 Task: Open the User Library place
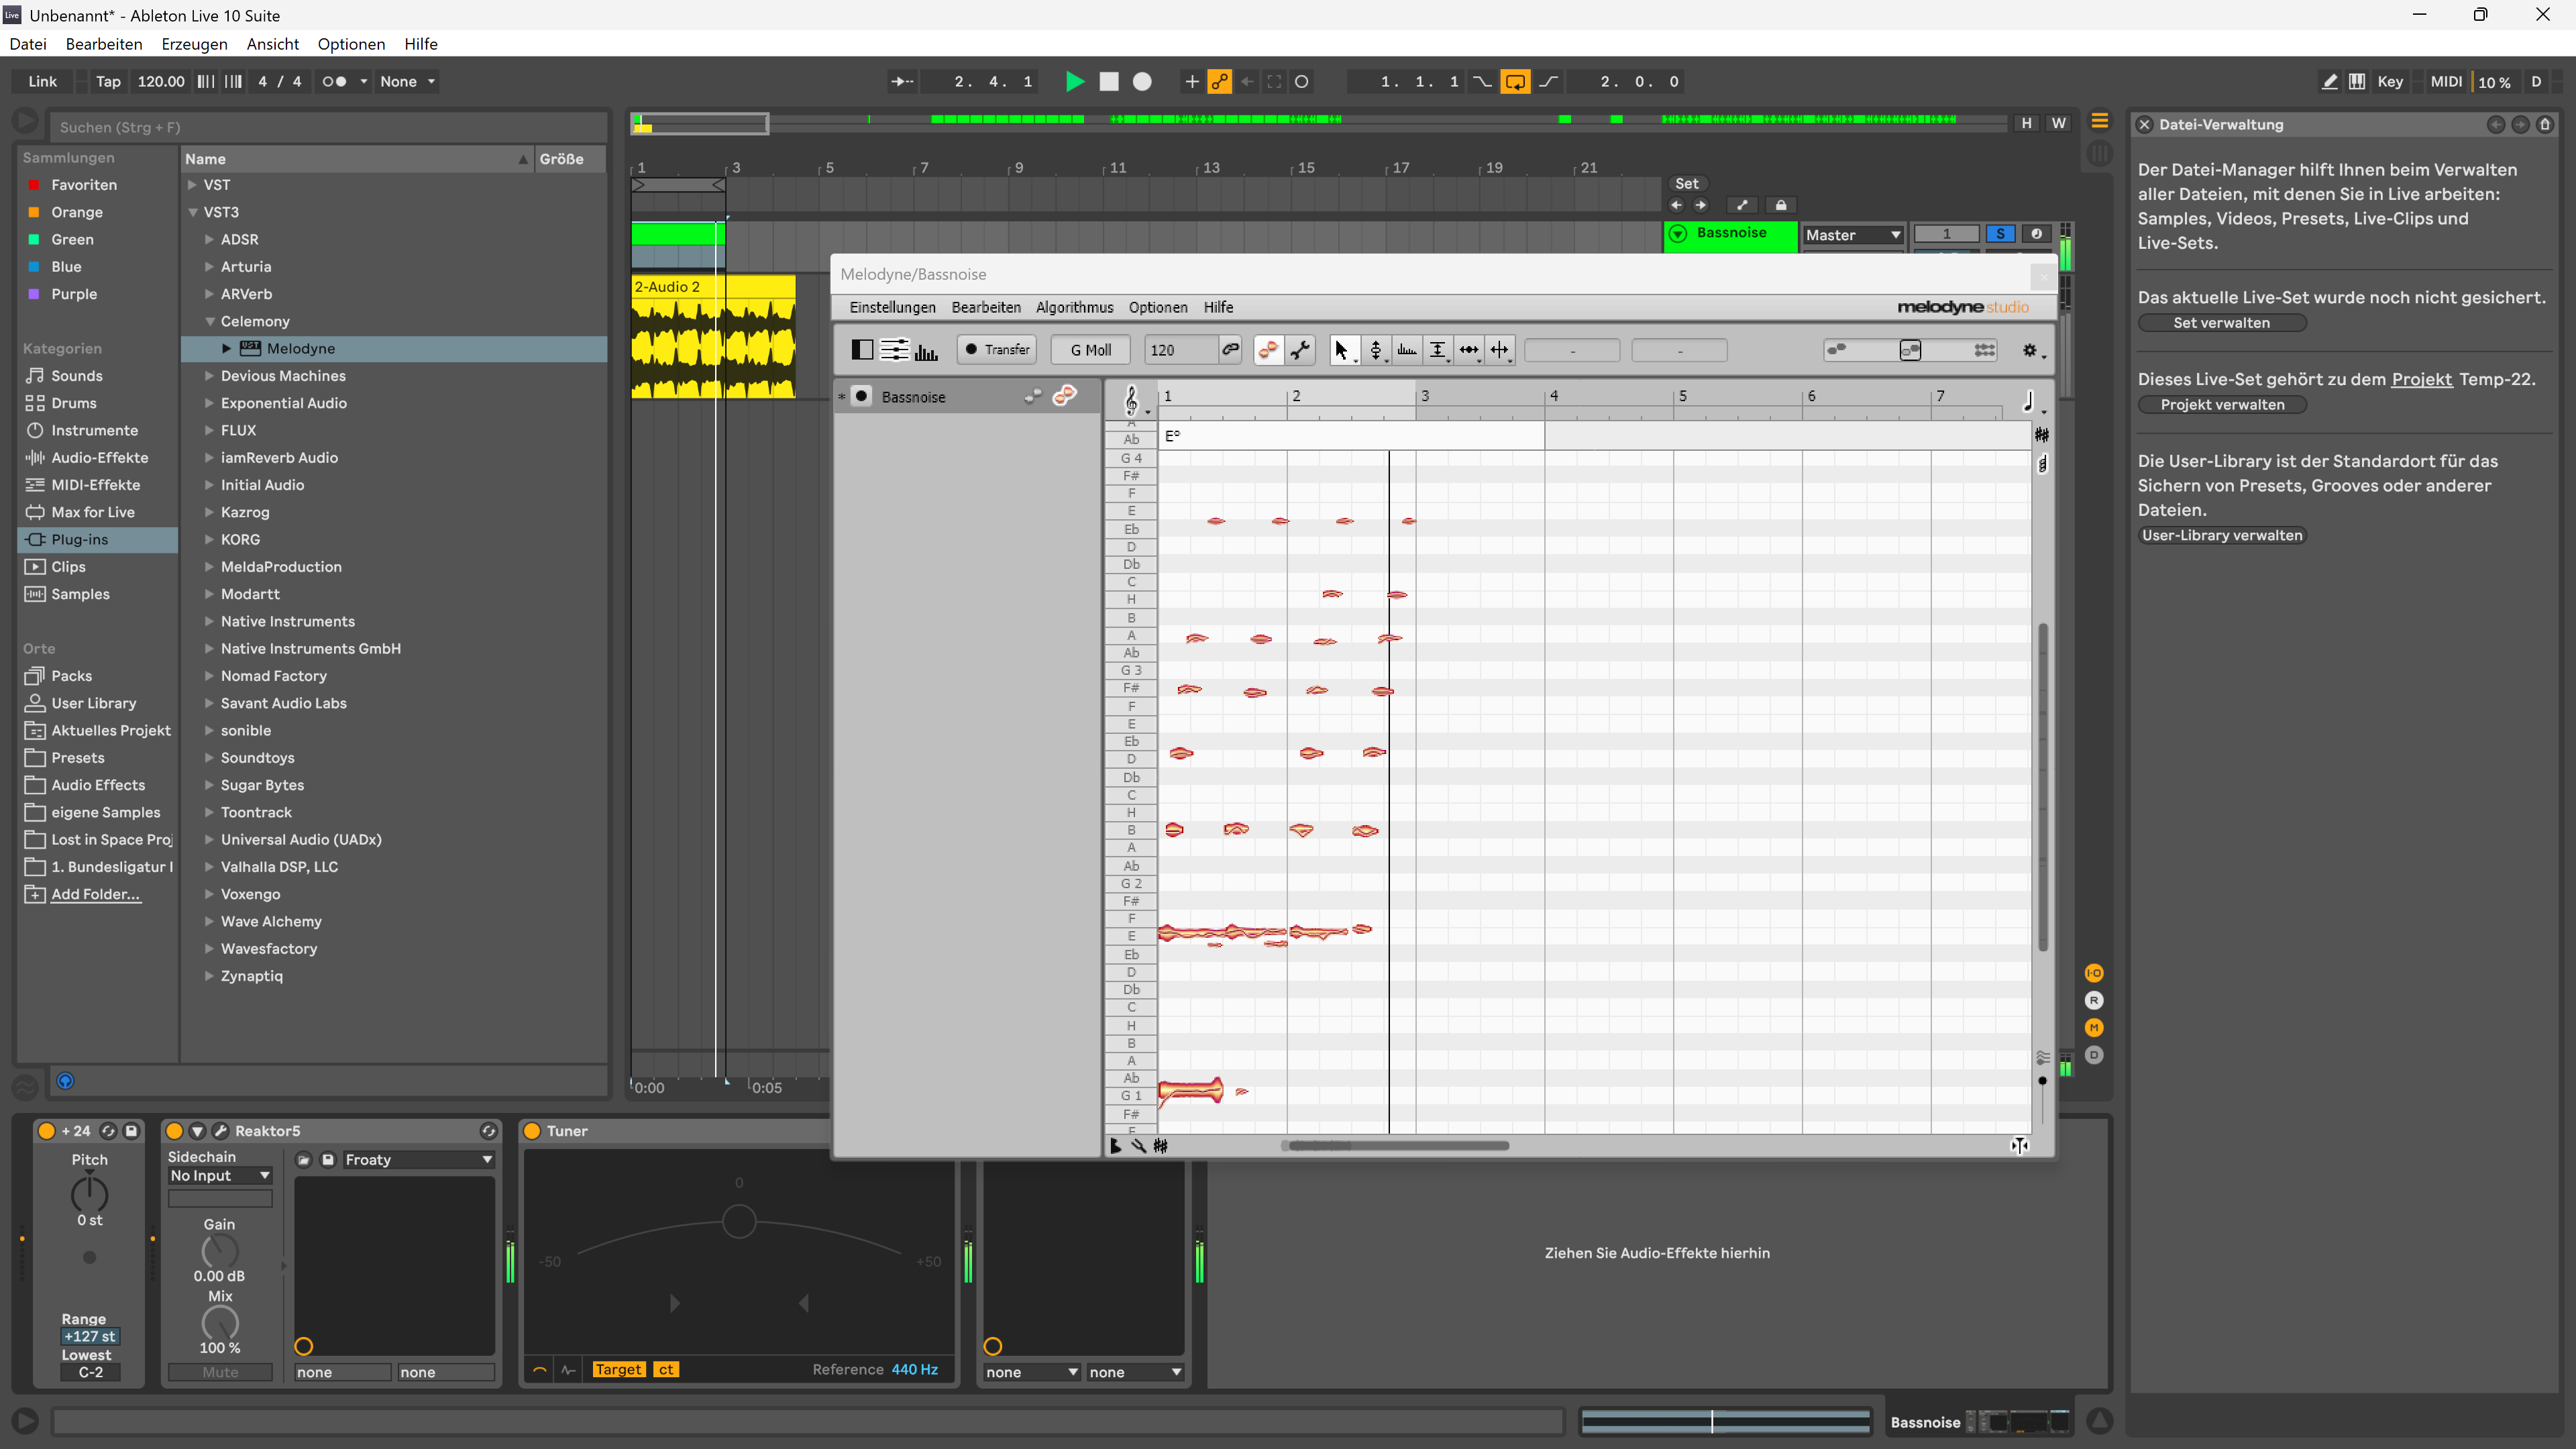click(x=93, y=703)
